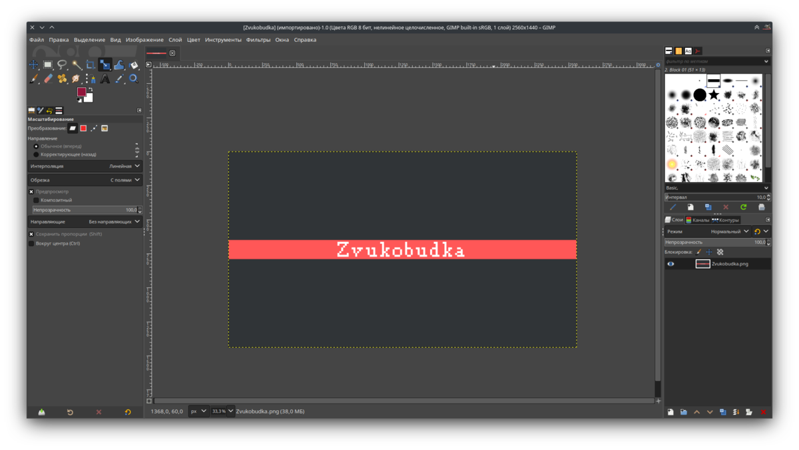Click the foreground color swatch
Viewport: 799px width, 450px height.
[x=81, y=92]
